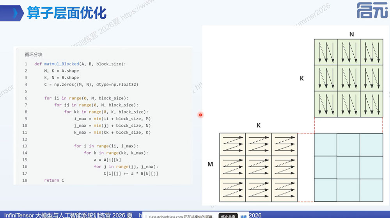Click the M label beside the beige matrix

[x=210, y=164]
